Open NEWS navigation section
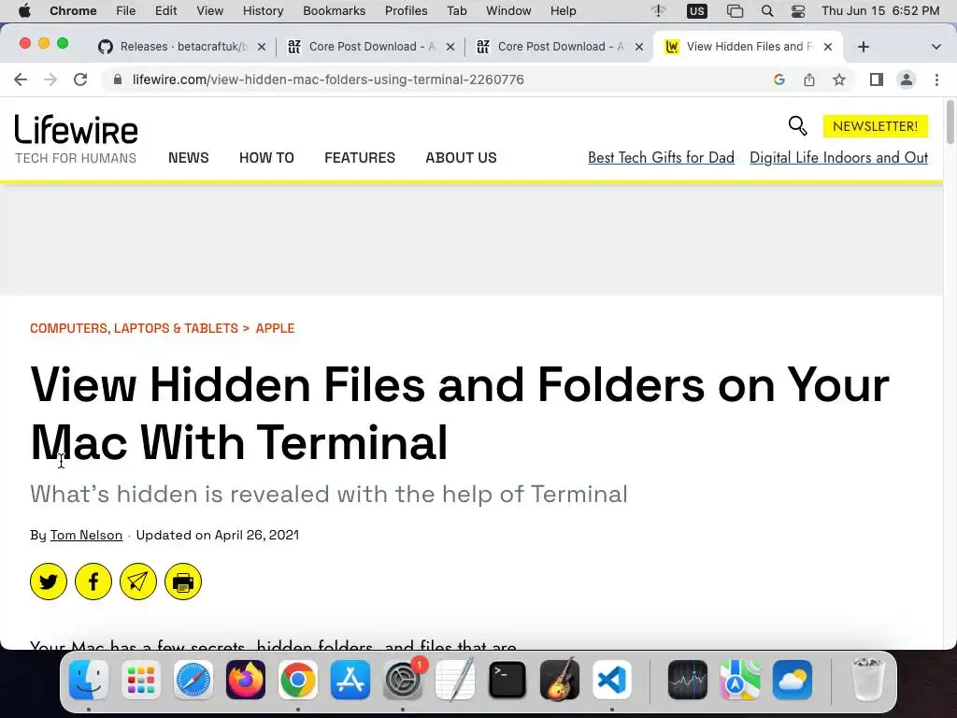 (189, 157)
